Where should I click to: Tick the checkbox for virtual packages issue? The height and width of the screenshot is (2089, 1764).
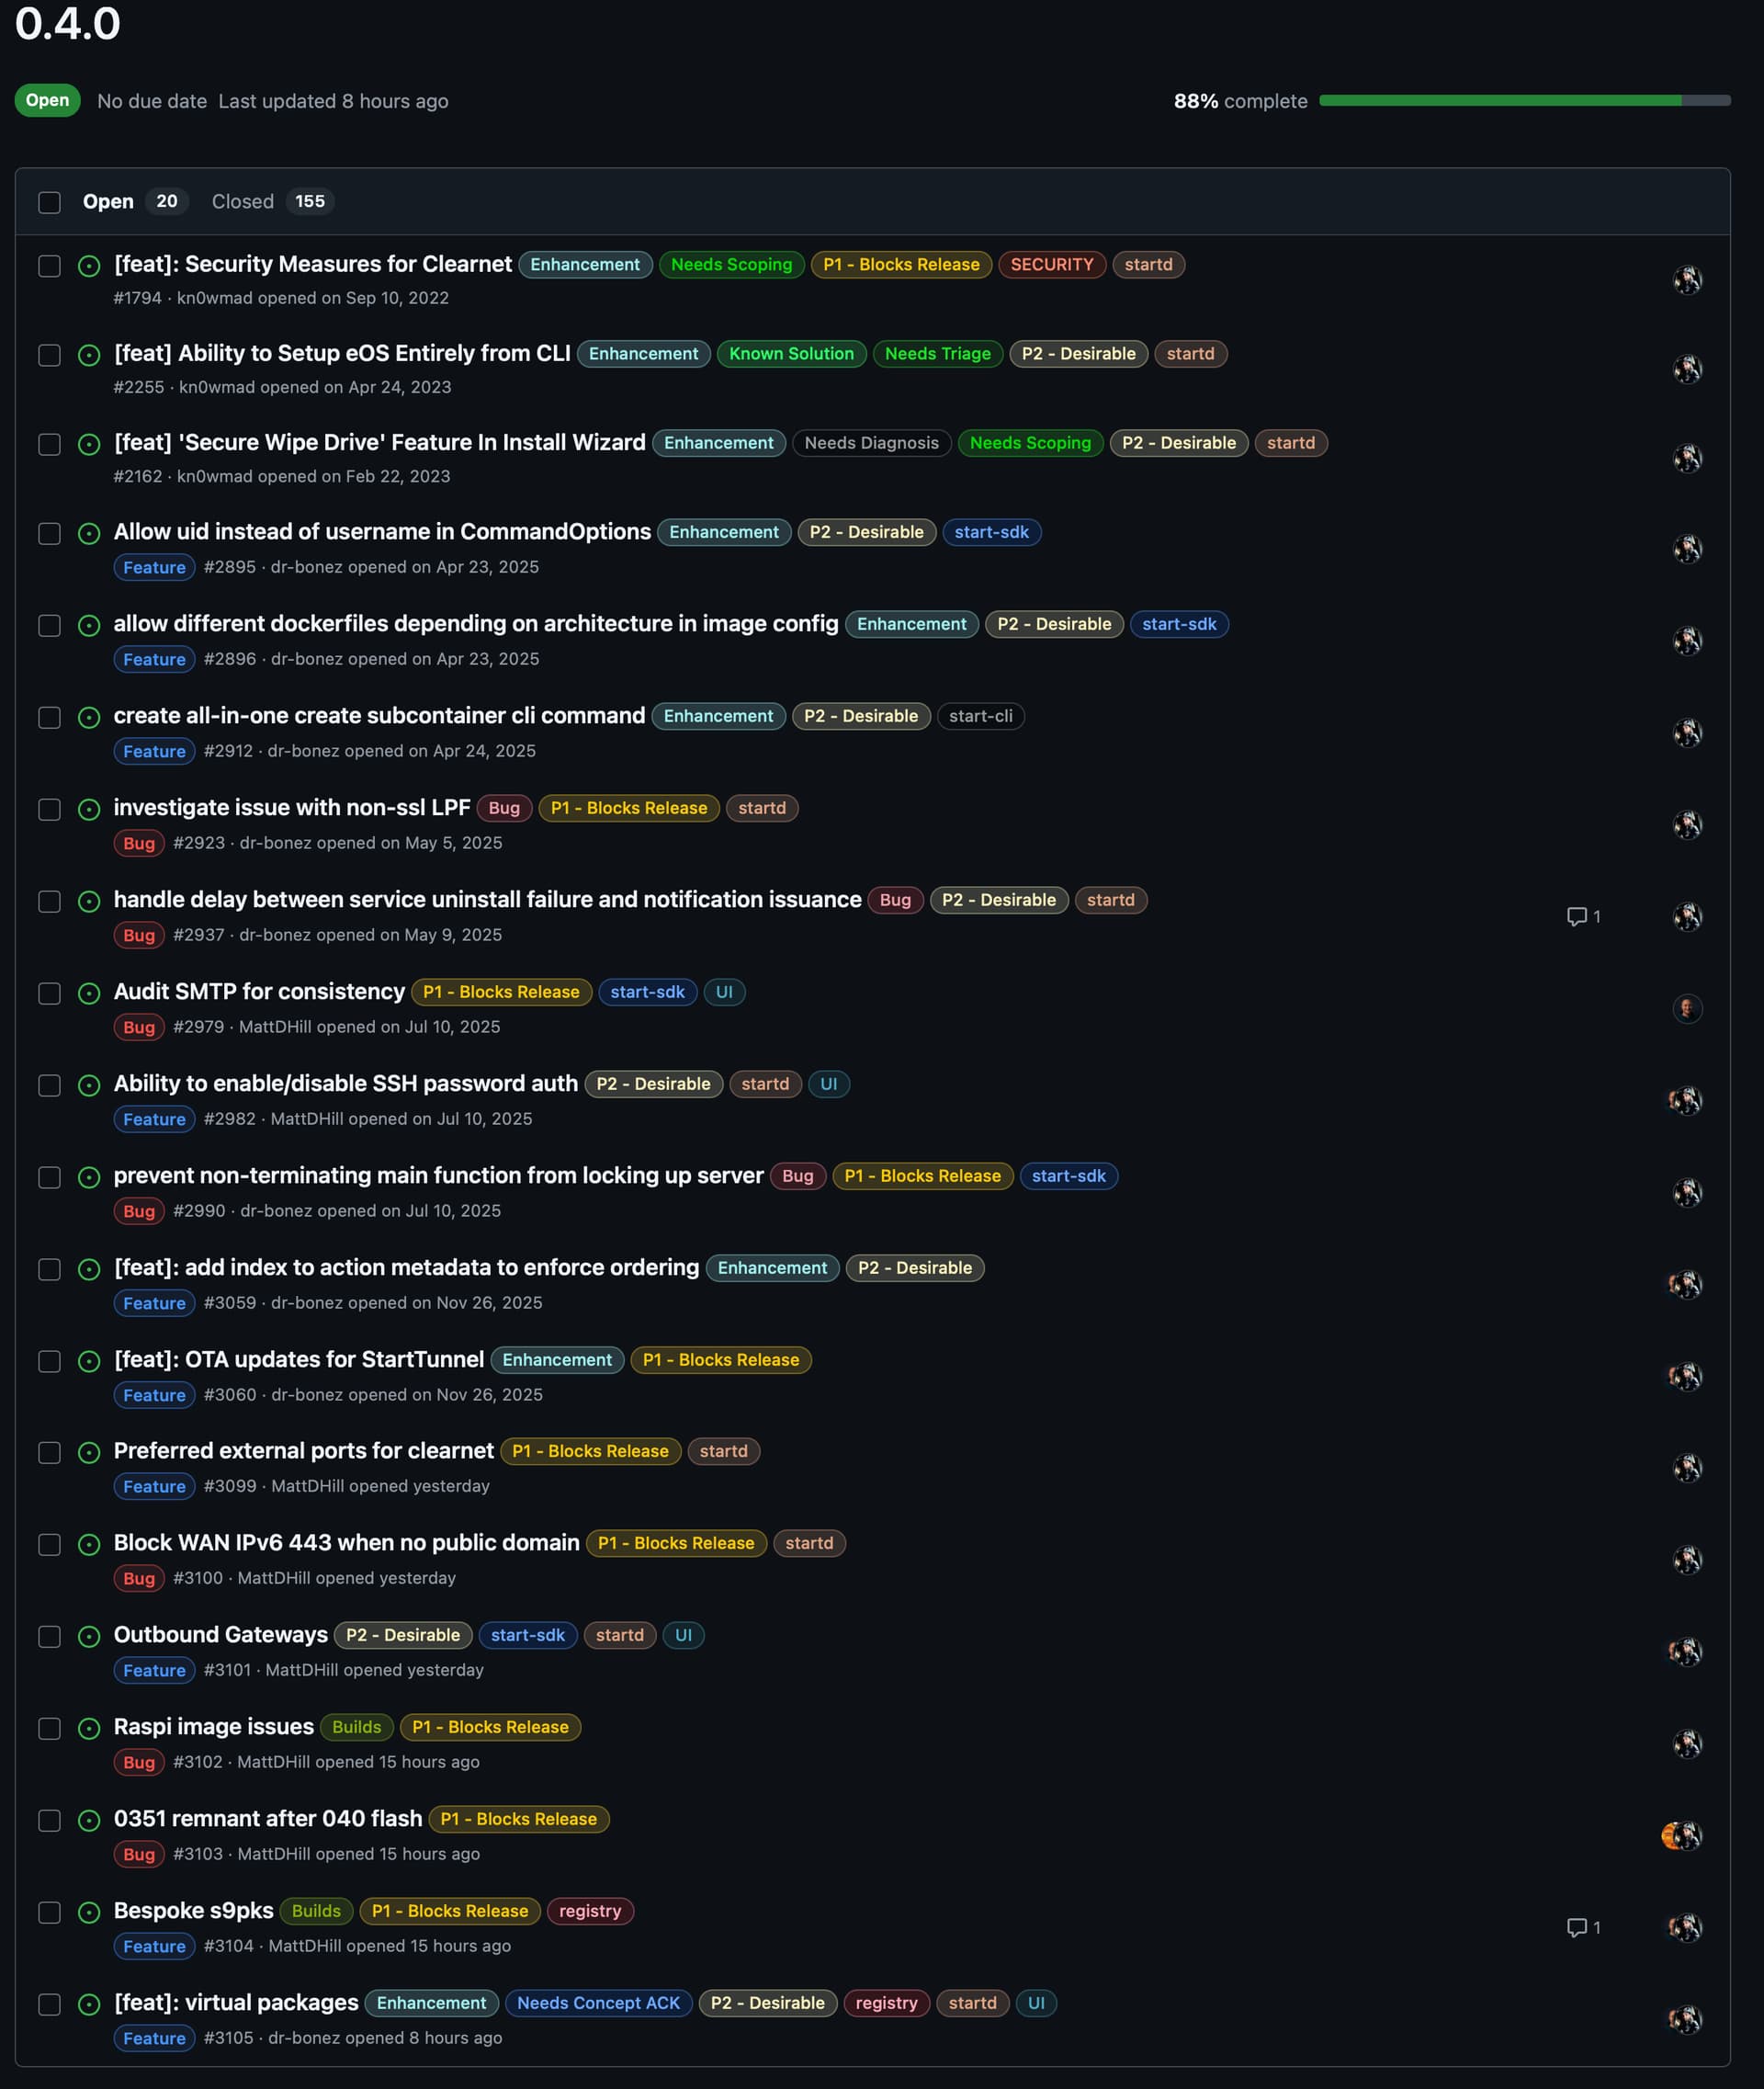pyautogui.click(x=49, y=2005)
